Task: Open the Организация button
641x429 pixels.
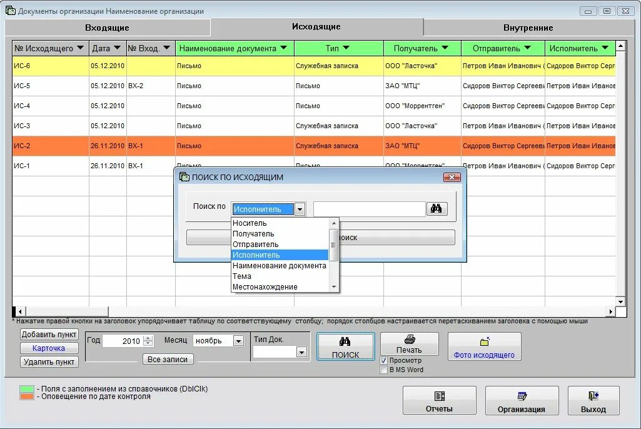Action: click(521, 400)
